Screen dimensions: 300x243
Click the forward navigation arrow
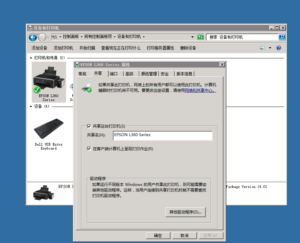click(x=42, y=37)
